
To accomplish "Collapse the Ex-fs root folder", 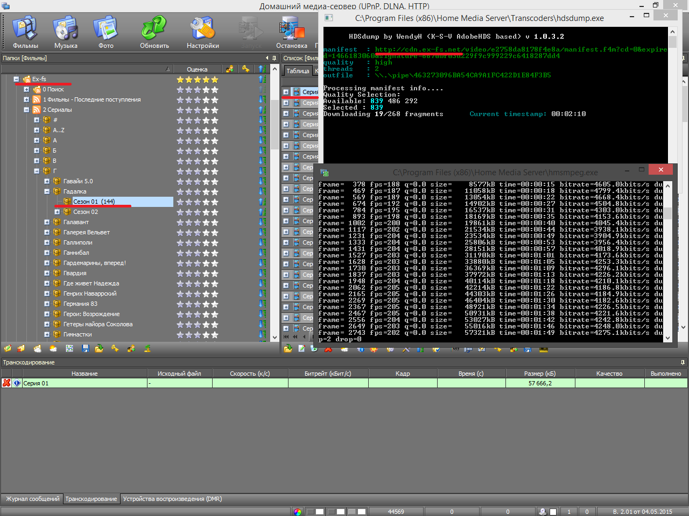I will pyautogui.click(x=16, y=80).
